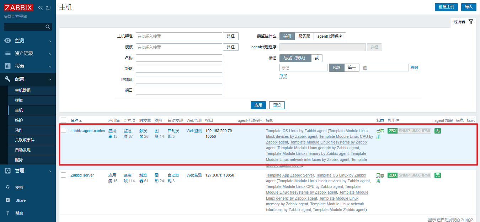The image size is (480, 222).
Task: Click the bar chart icon for 报表
Action: point(7,66)
